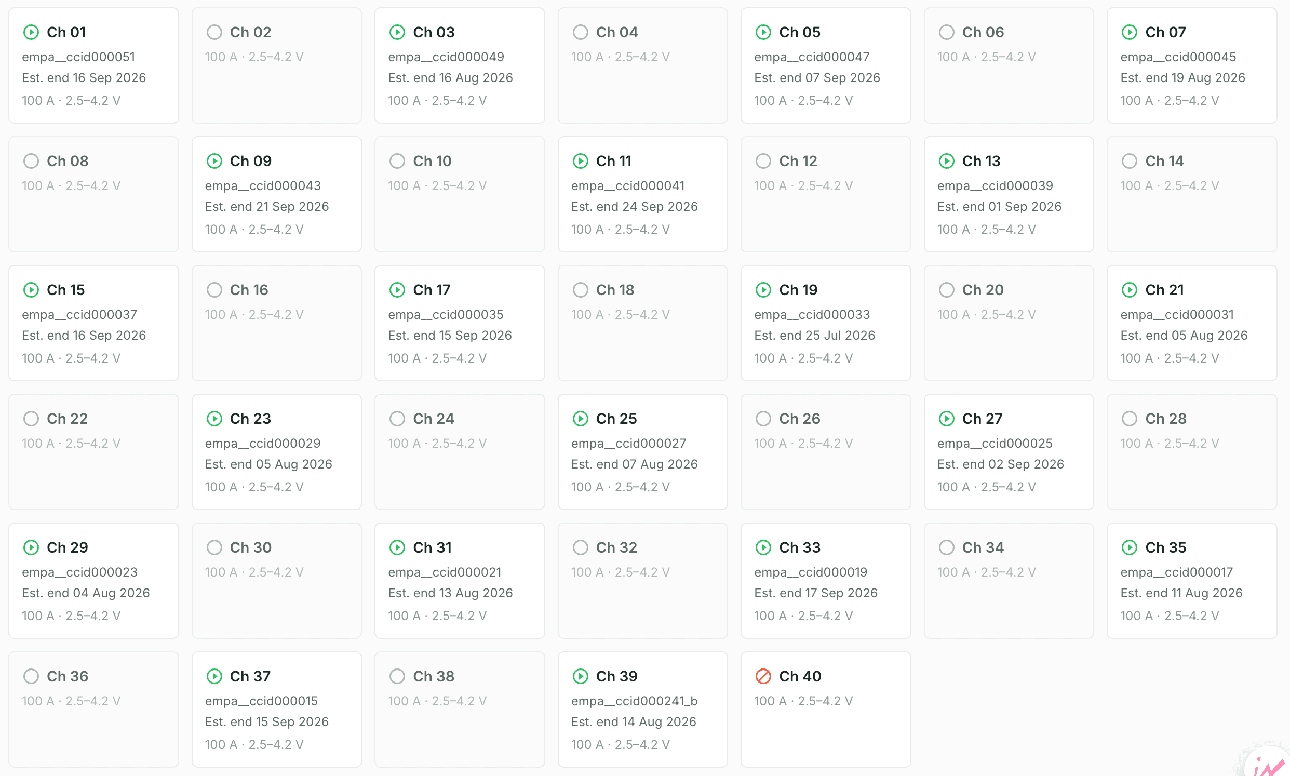The width and height of the screenshot is (1290, 776).
Task: Select the idle Ch 10 card
Action: 460,194
